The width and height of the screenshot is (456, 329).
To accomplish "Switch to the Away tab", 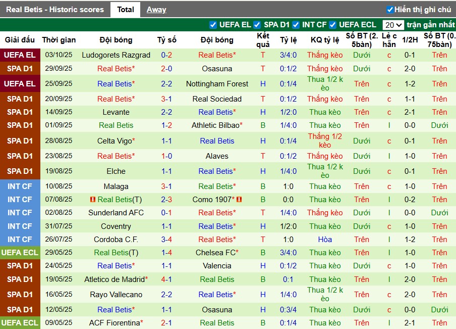I will click(156, 10).
